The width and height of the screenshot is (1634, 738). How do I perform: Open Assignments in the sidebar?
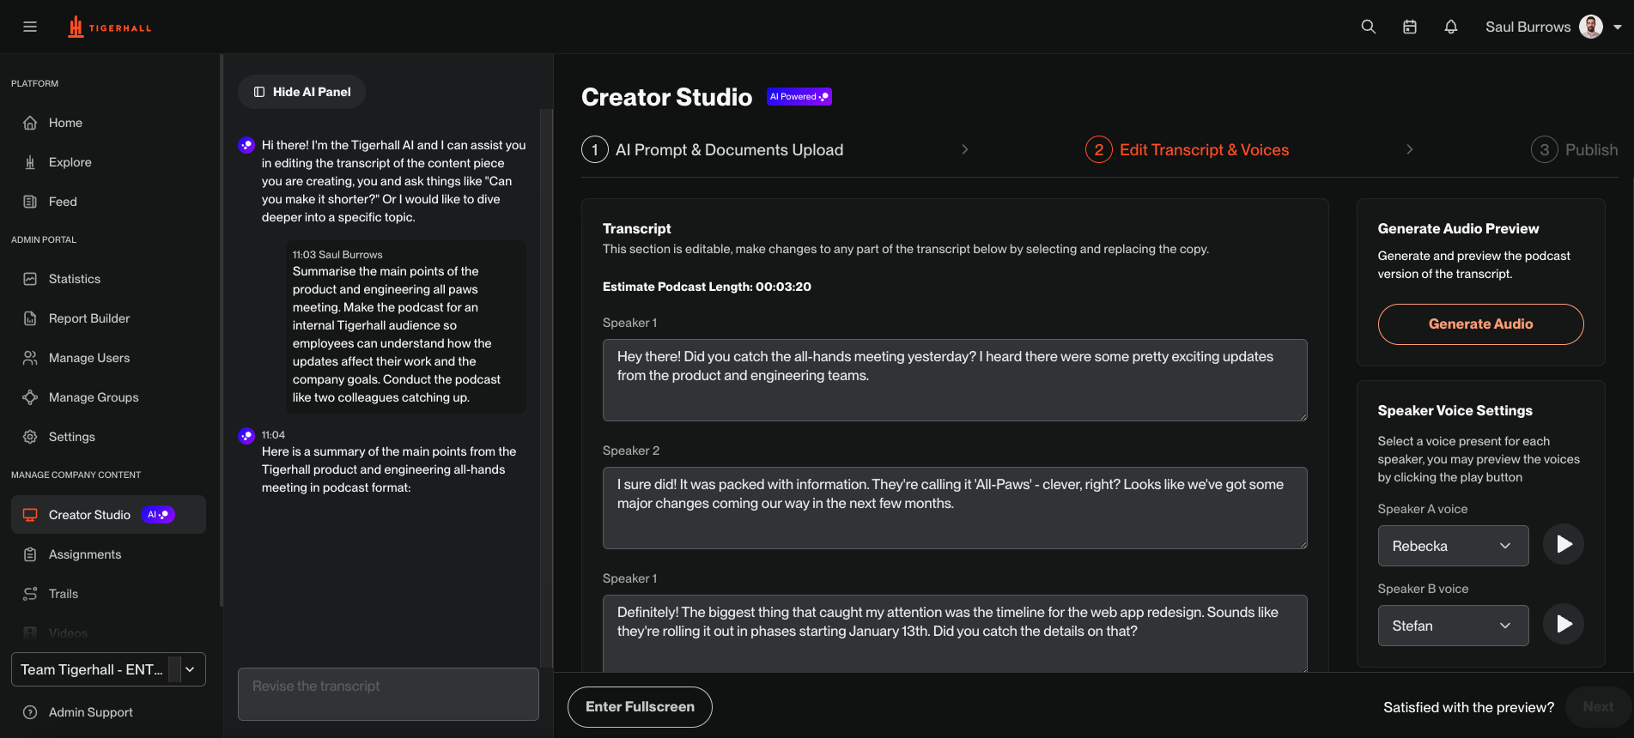108,554
